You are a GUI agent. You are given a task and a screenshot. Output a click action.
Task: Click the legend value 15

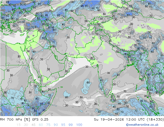(x=18, y=125)
